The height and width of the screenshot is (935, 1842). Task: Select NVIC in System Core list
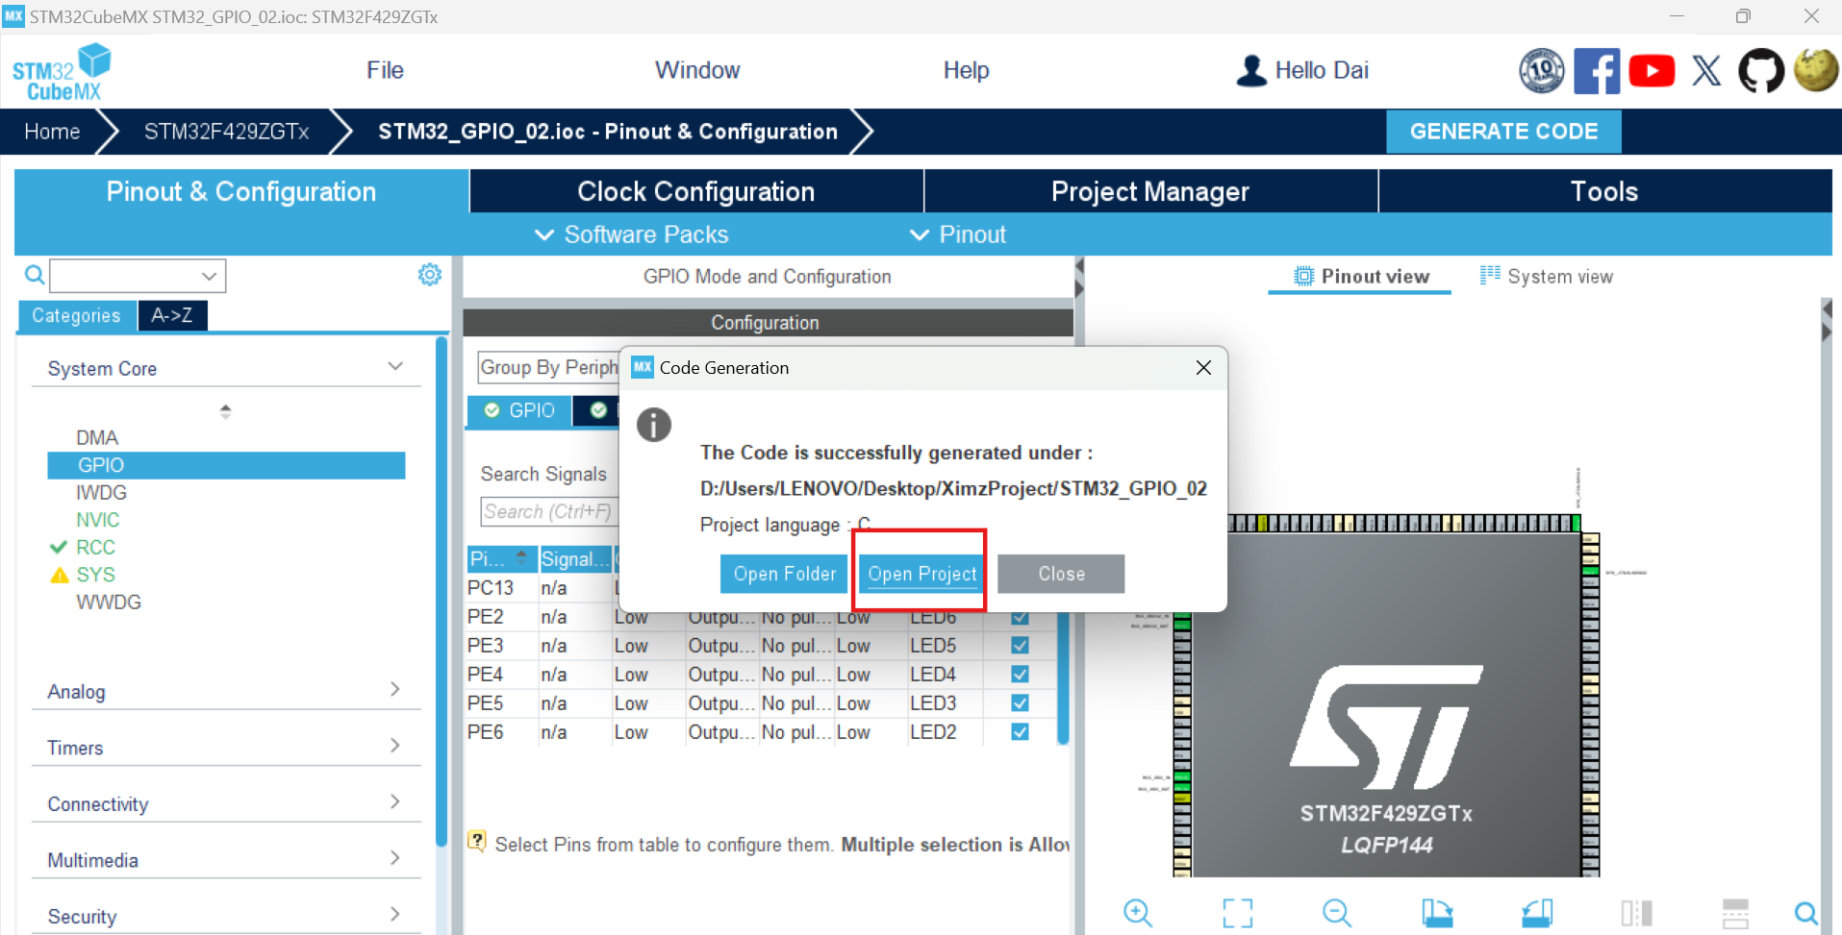pyautogui.click(x=98, y=520)
